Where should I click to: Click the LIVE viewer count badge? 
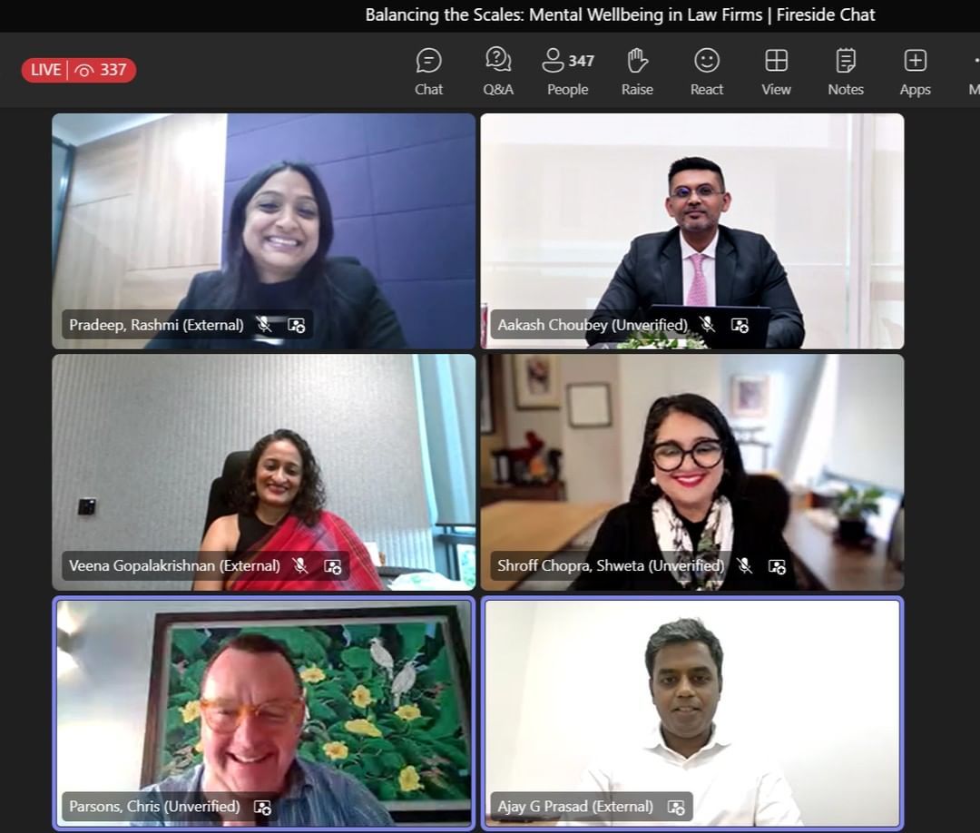pos(79,69)
